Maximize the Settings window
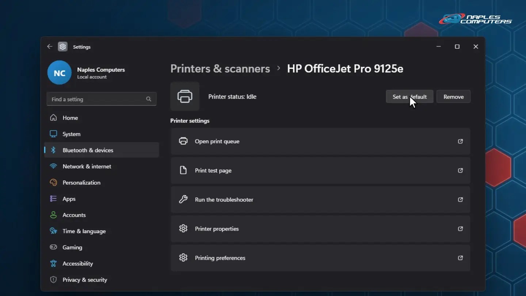The image size is (526, 296). coord(457,47)
